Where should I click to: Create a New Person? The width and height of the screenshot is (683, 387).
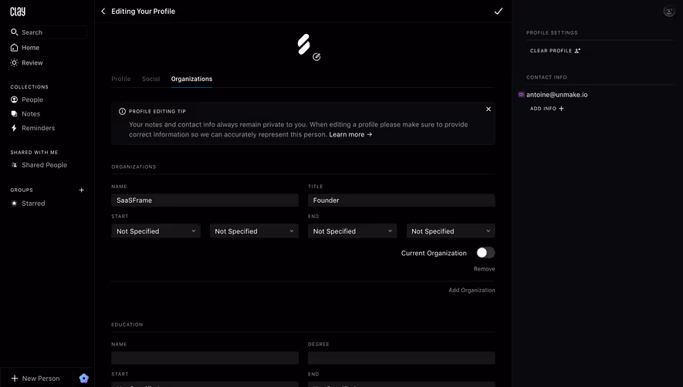(36, 379)
